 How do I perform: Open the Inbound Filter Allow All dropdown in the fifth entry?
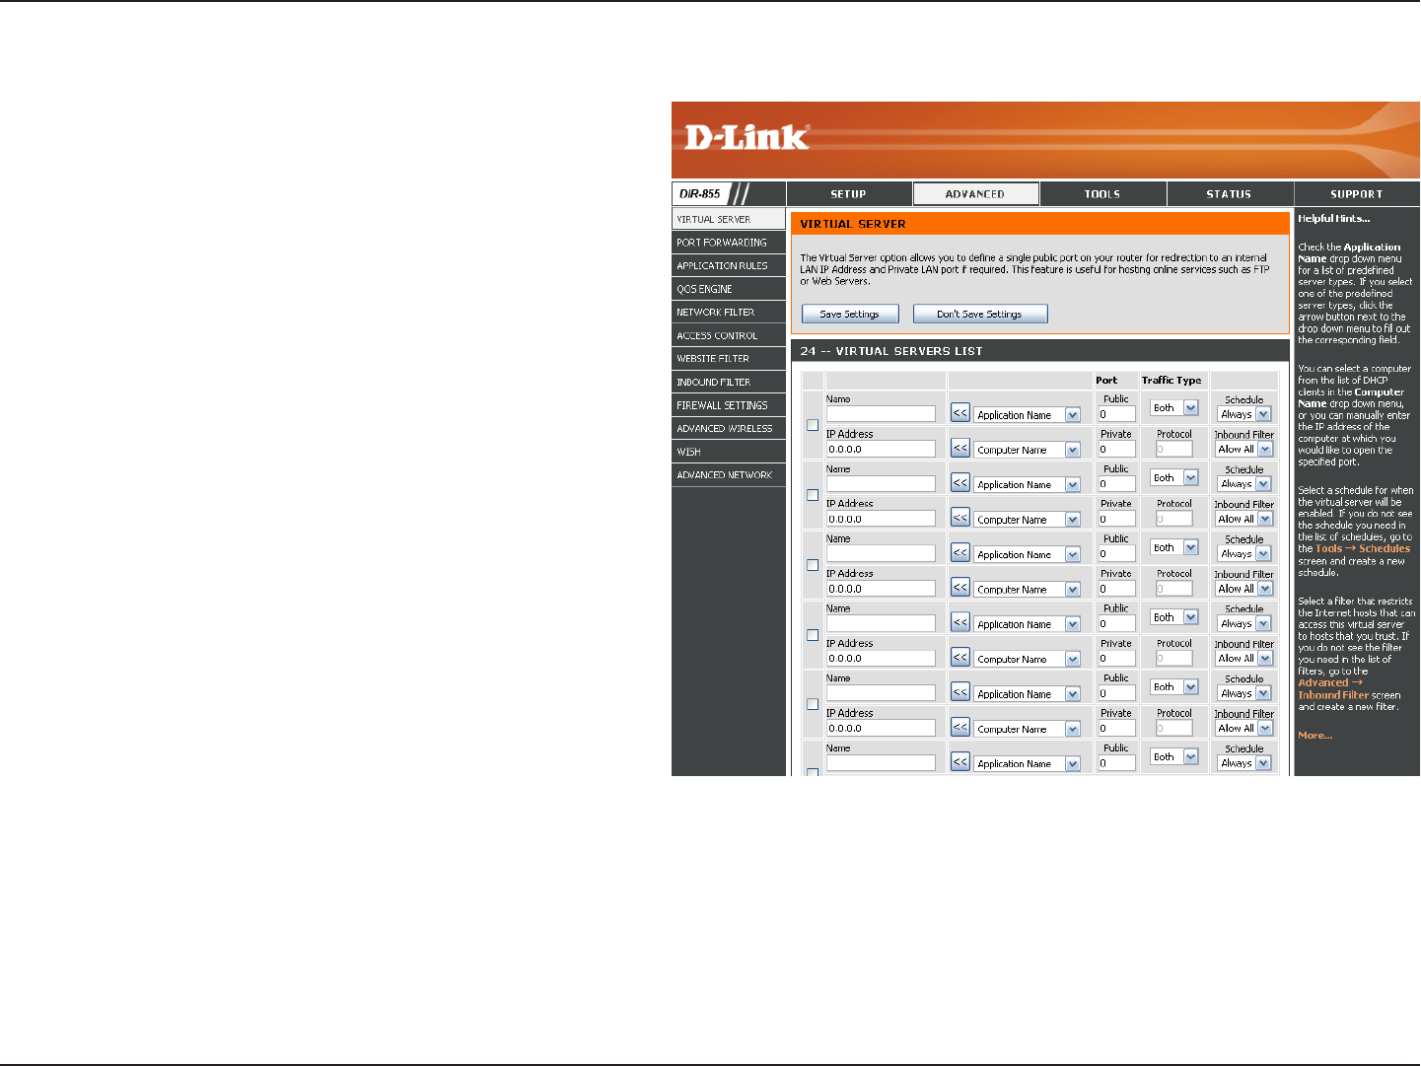pyautogui.click(x=1244, y=728)
